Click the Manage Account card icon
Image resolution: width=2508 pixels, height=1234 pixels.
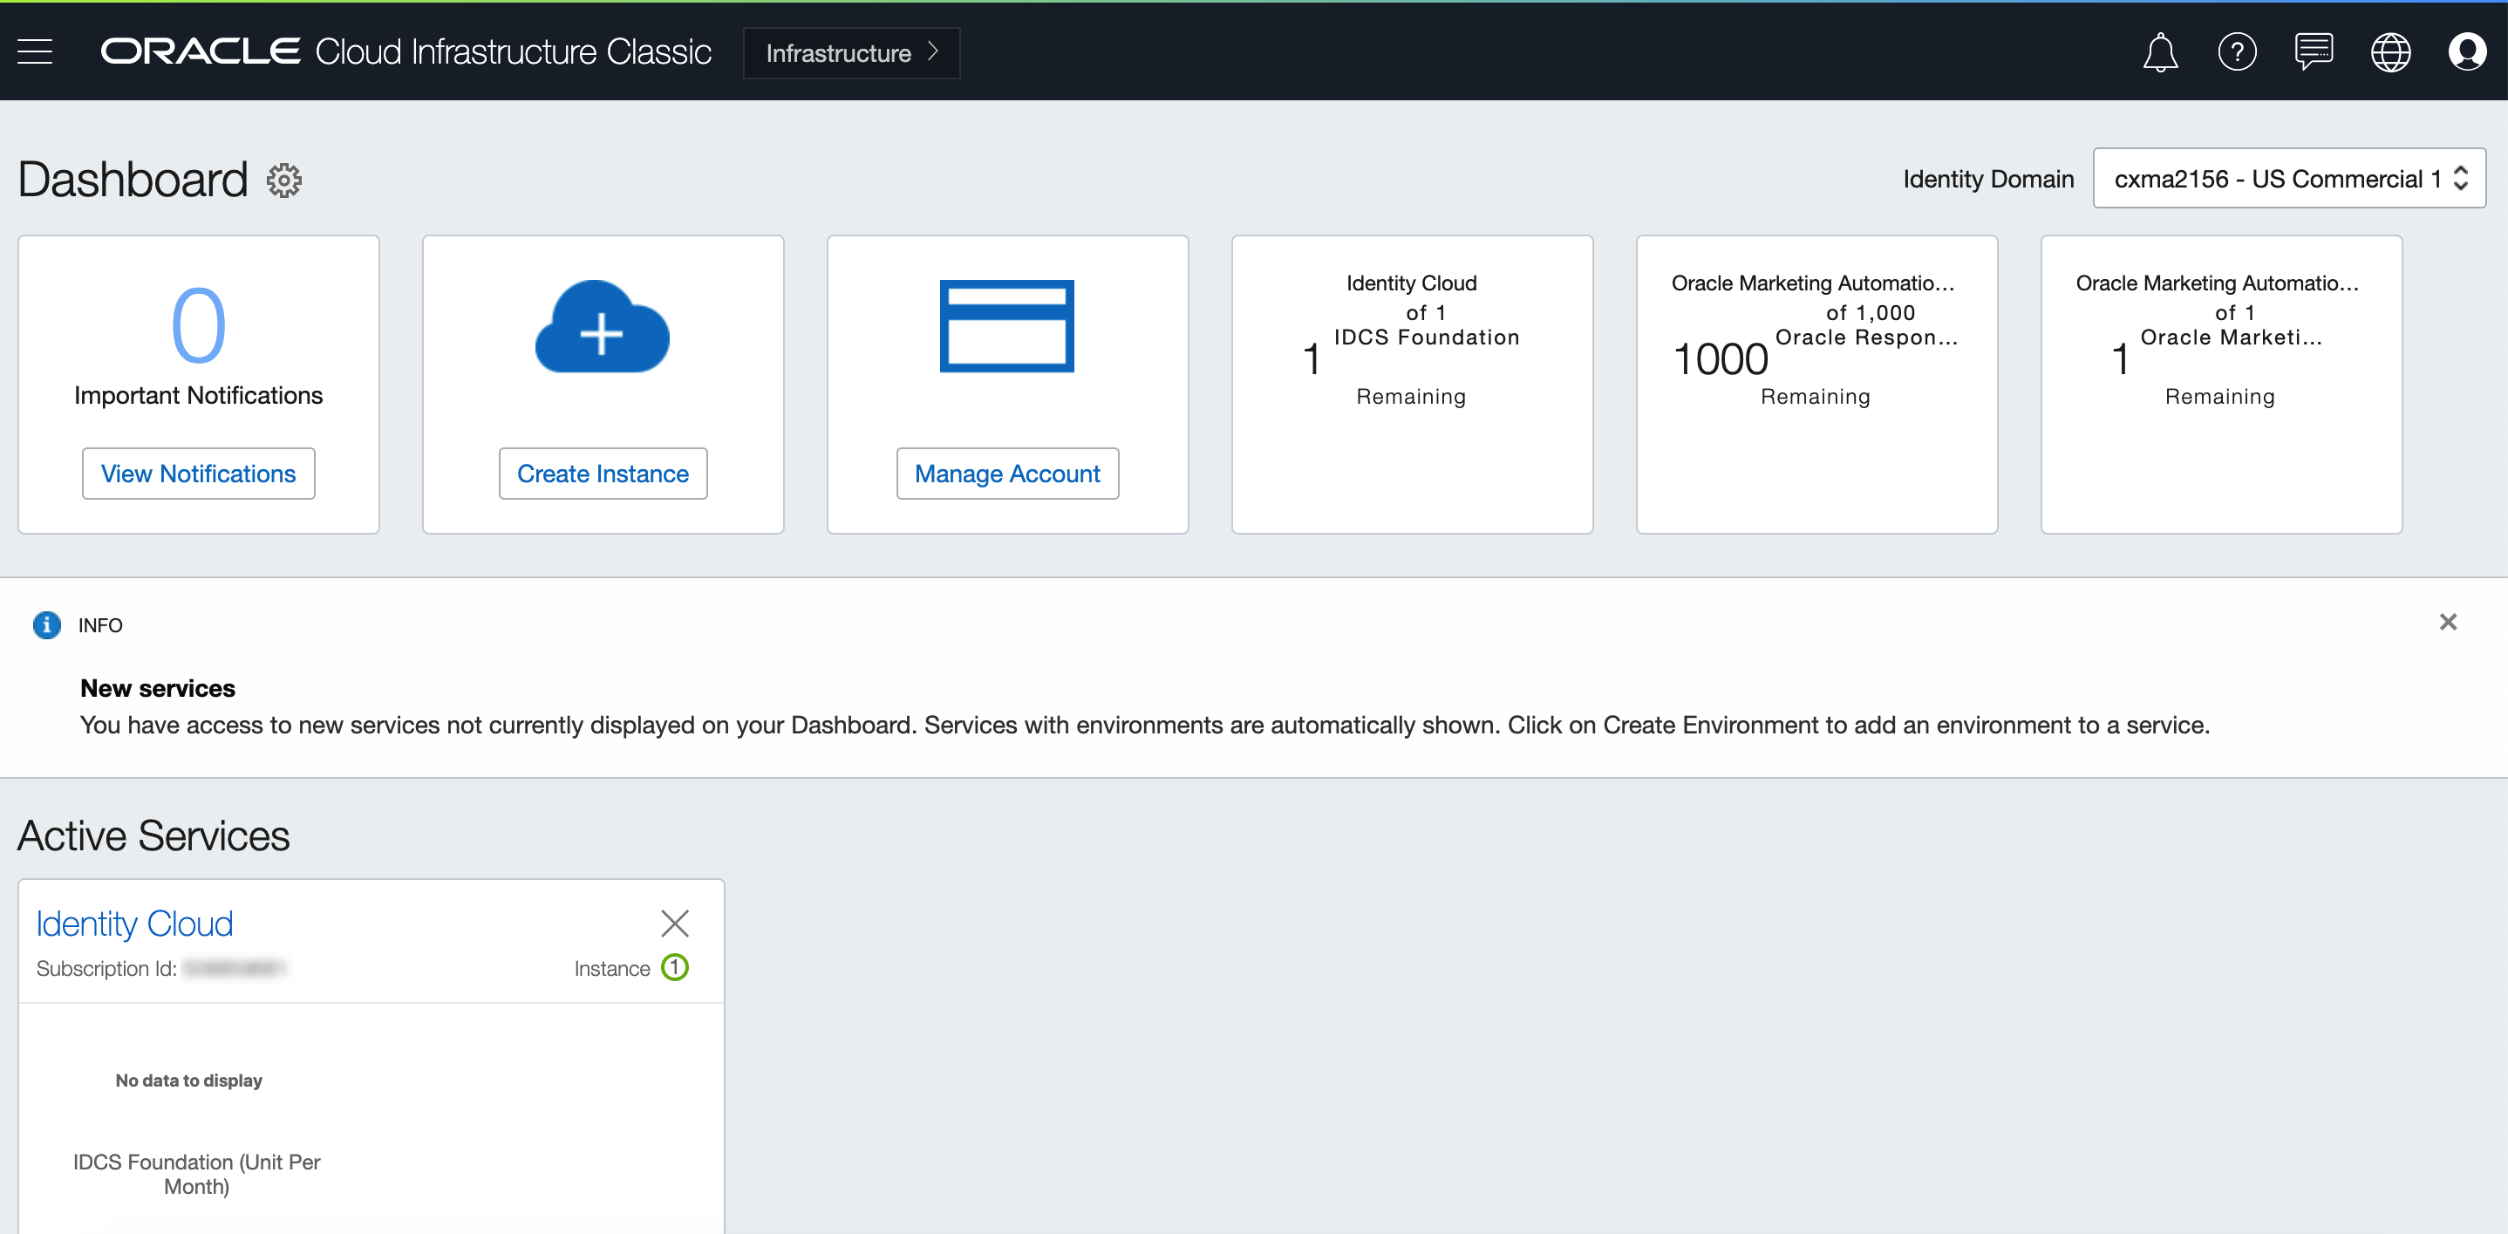pos(1006,326)
